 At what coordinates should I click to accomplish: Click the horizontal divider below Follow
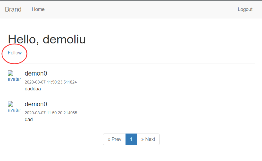coord(131,63)
